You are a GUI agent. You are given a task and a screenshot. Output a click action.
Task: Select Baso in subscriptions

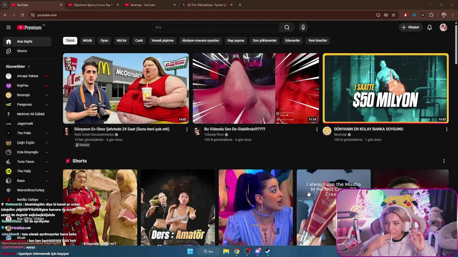click(28, 181)
